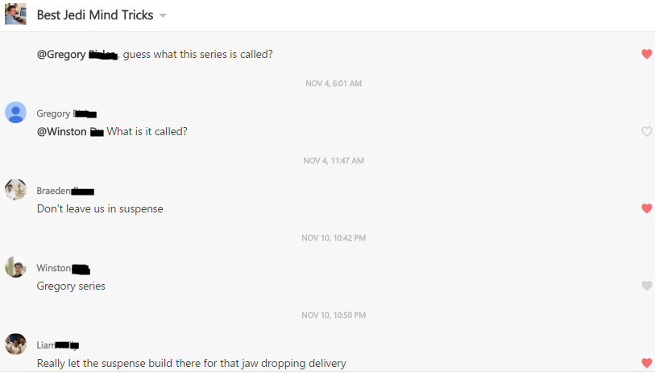
Task: Toggle heart on "Don't leave us in suspense"
Action: 646,208
